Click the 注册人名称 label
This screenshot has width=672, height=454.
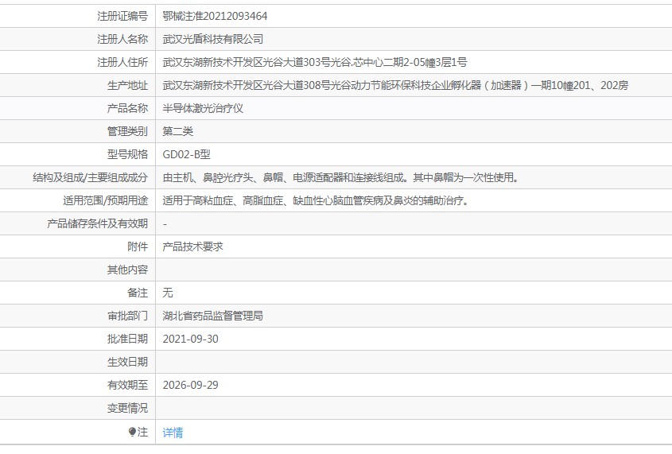(x=122, y=40)
